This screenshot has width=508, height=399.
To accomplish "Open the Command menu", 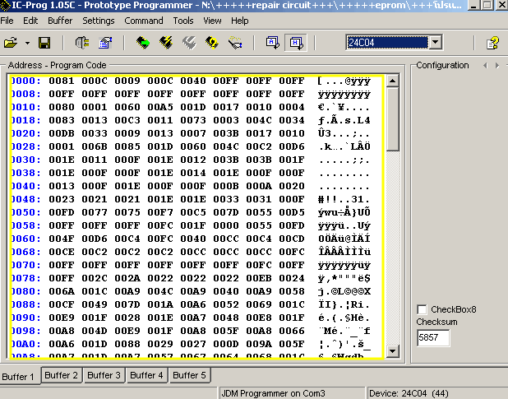I will (x=144, y=21).
